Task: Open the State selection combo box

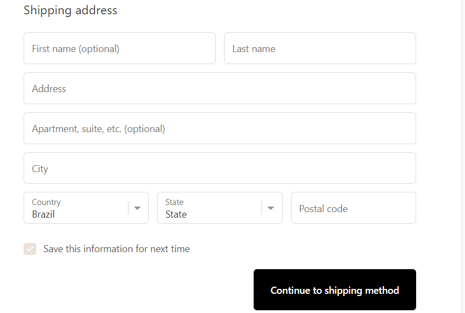Action: (209, 208)
